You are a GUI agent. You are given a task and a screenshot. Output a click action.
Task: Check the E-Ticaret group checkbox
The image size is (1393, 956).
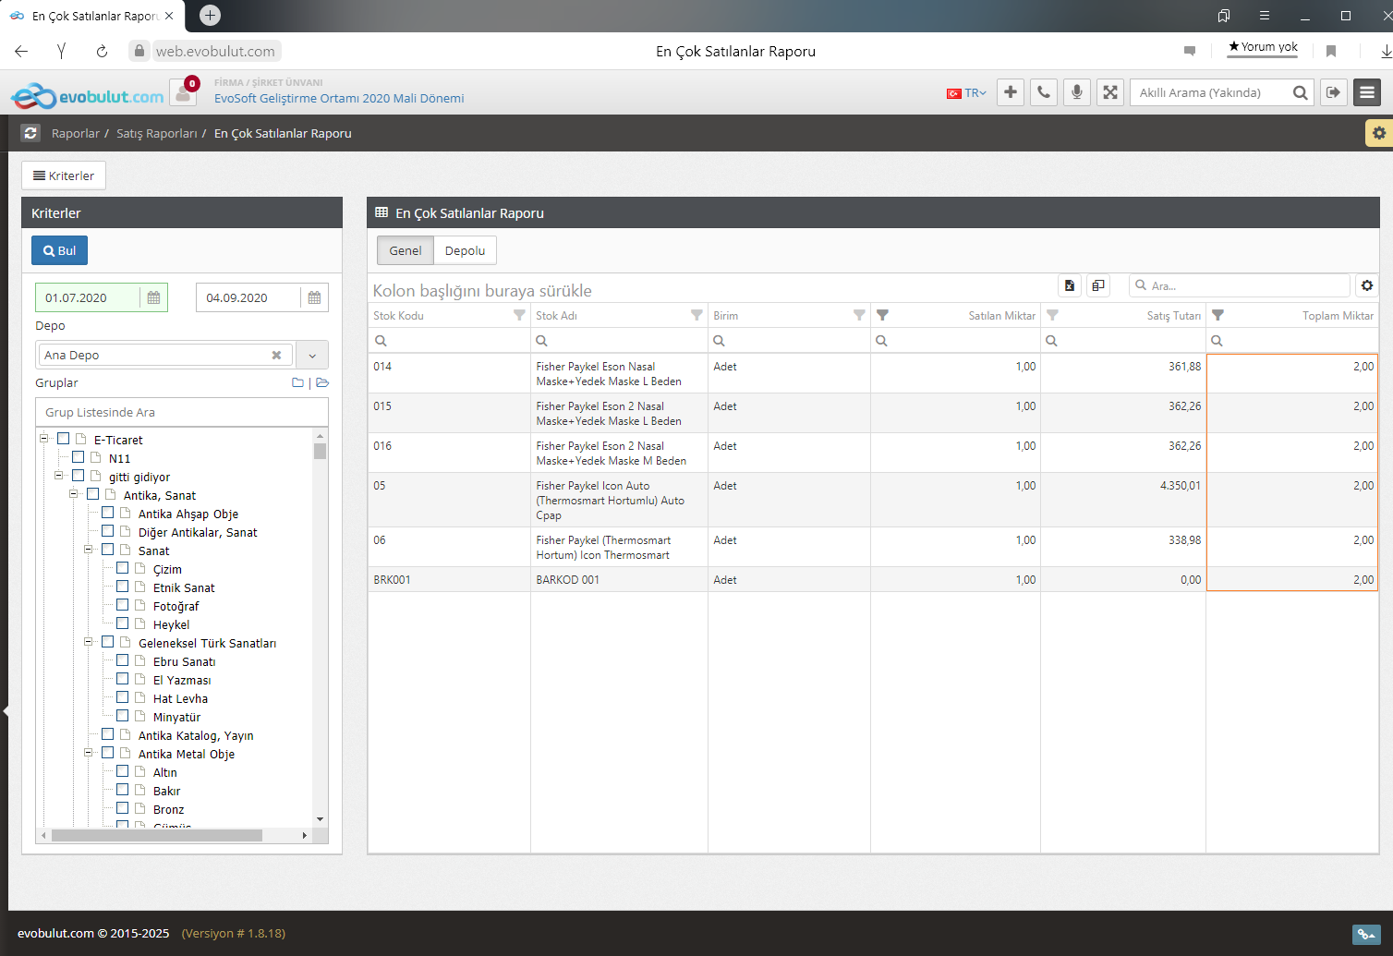(x=64, y=439)
